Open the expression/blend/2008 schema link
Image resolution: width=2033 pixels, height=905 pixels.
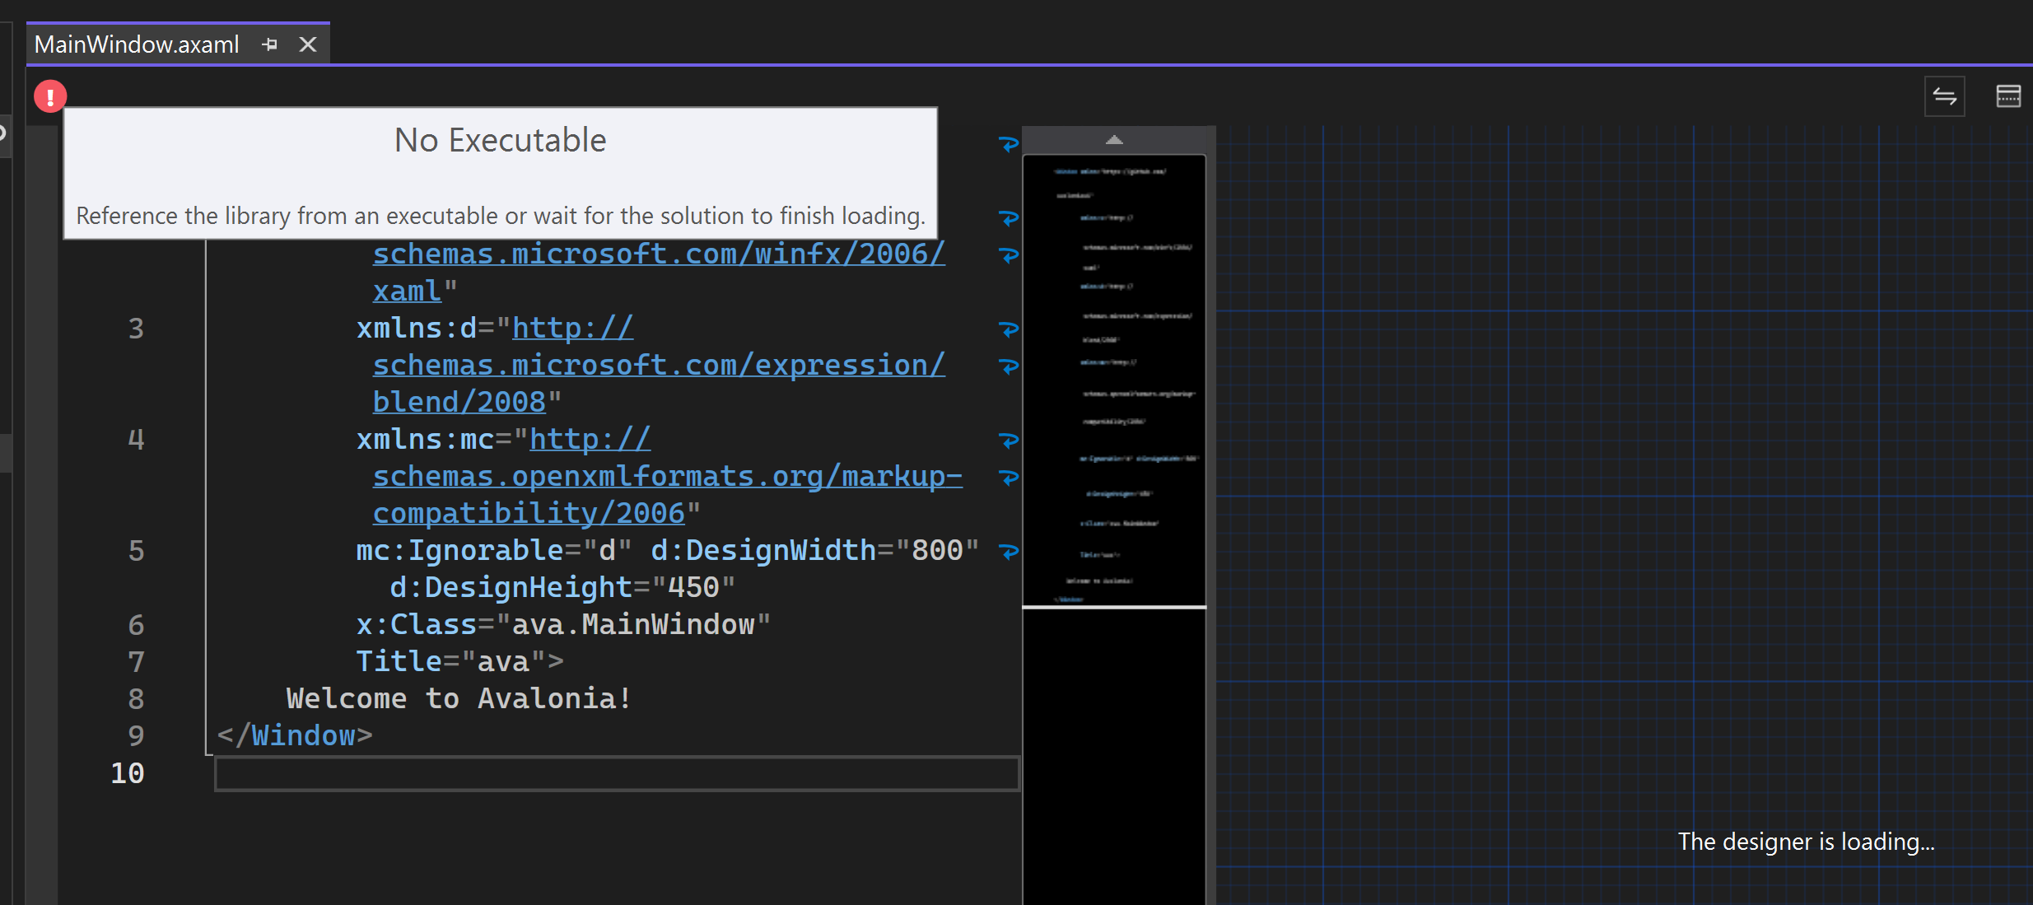(657, 365)
